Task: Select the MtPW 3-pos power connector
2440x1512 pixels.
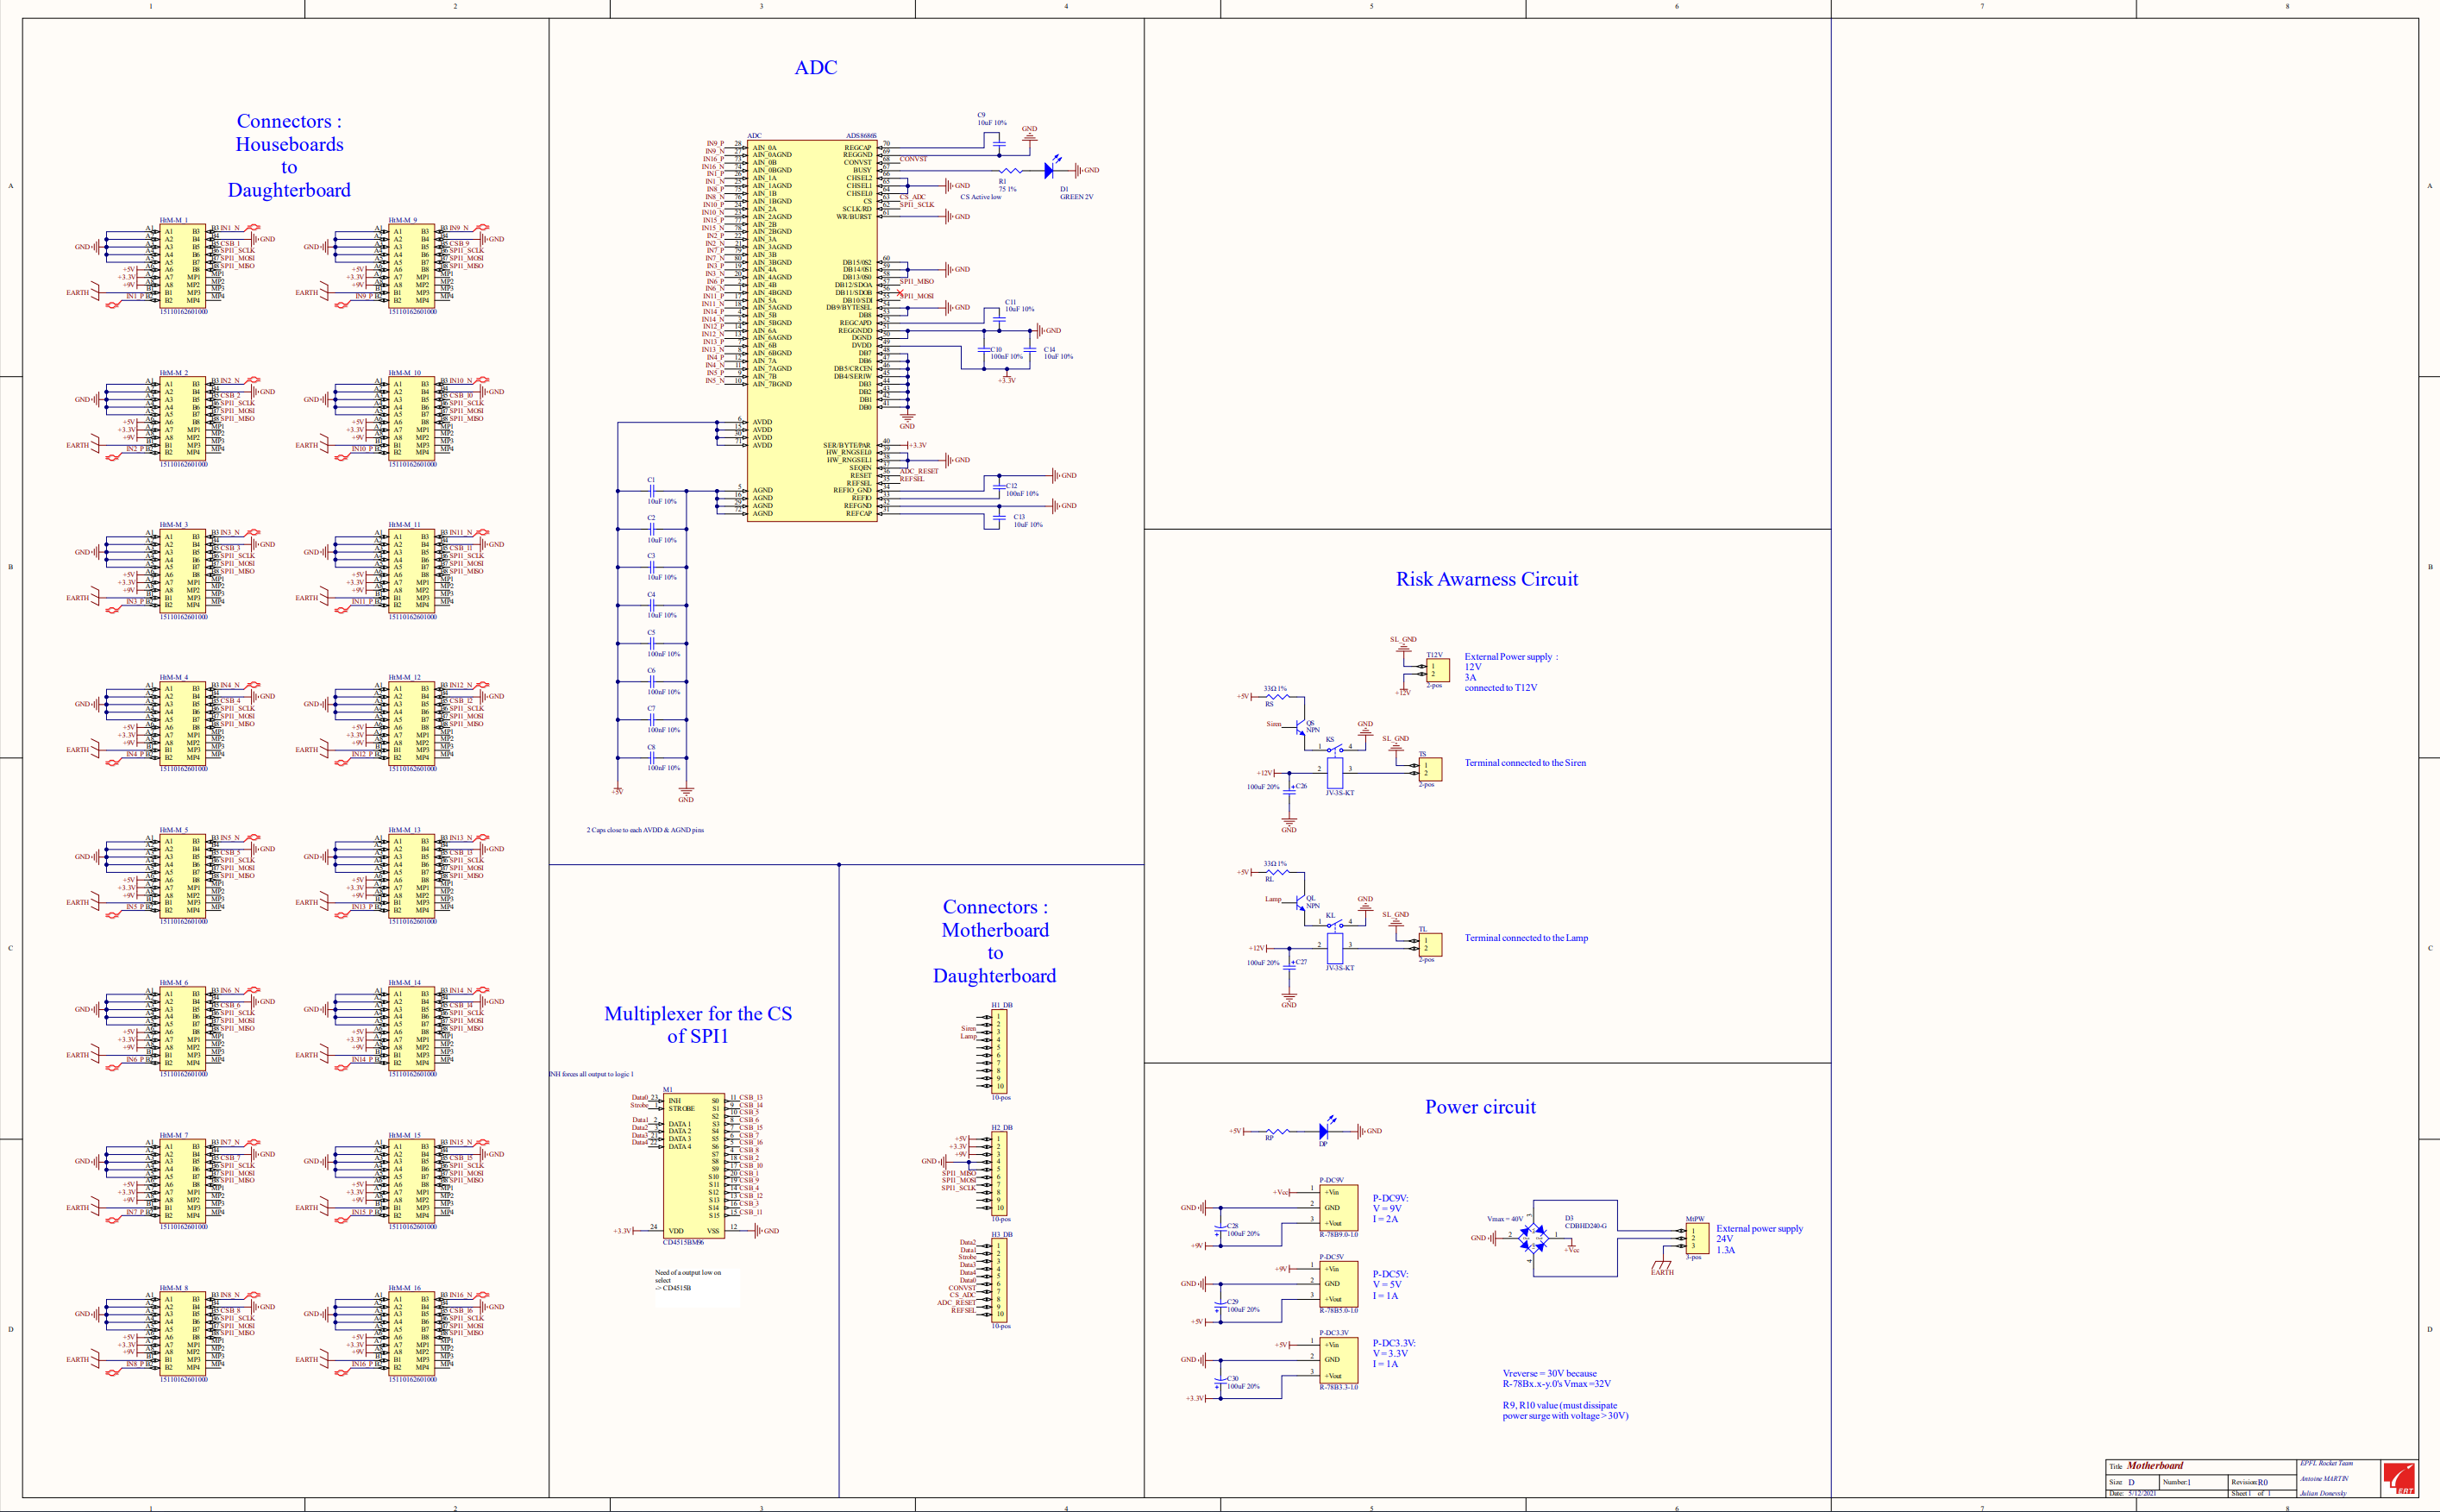Action: (x=1697, y=1238)
